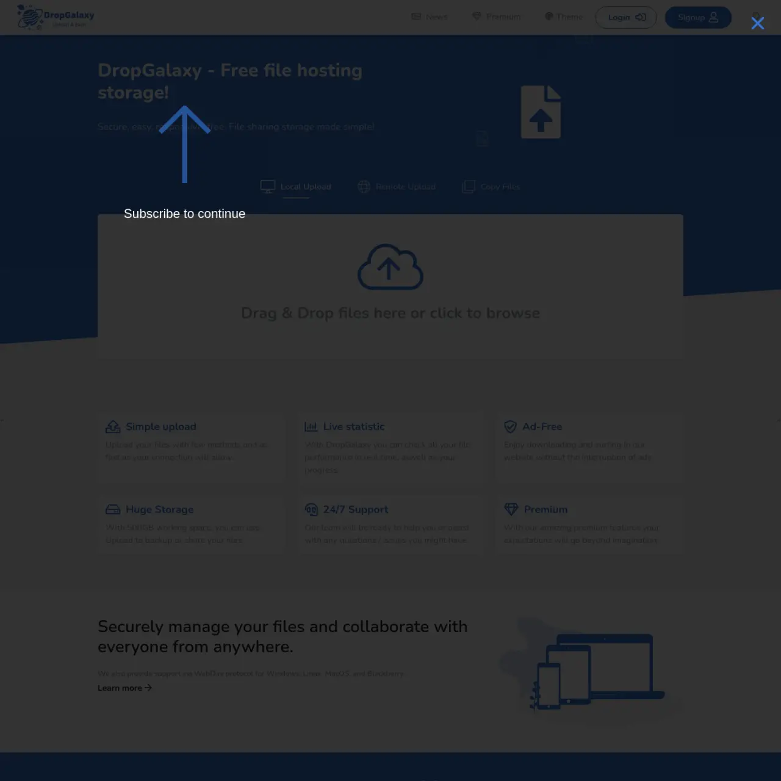Click the copy icon beside Copy Files
Screen dimensions: 781x781
469,187
